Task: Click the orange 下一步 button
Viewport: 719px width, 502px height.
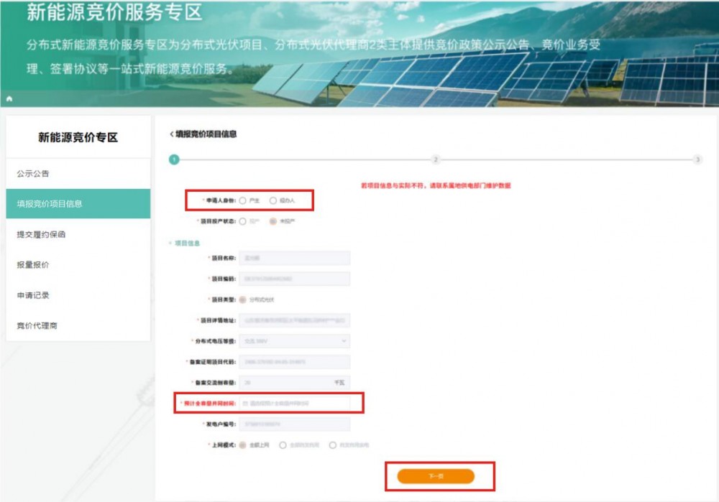Action: (436, 475)
